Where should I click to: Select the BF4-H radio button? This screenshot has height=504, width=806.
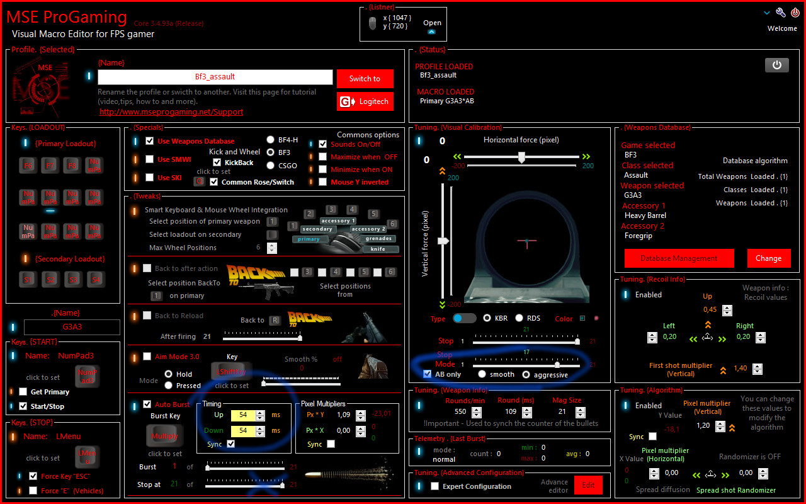(x=271, y=140)
